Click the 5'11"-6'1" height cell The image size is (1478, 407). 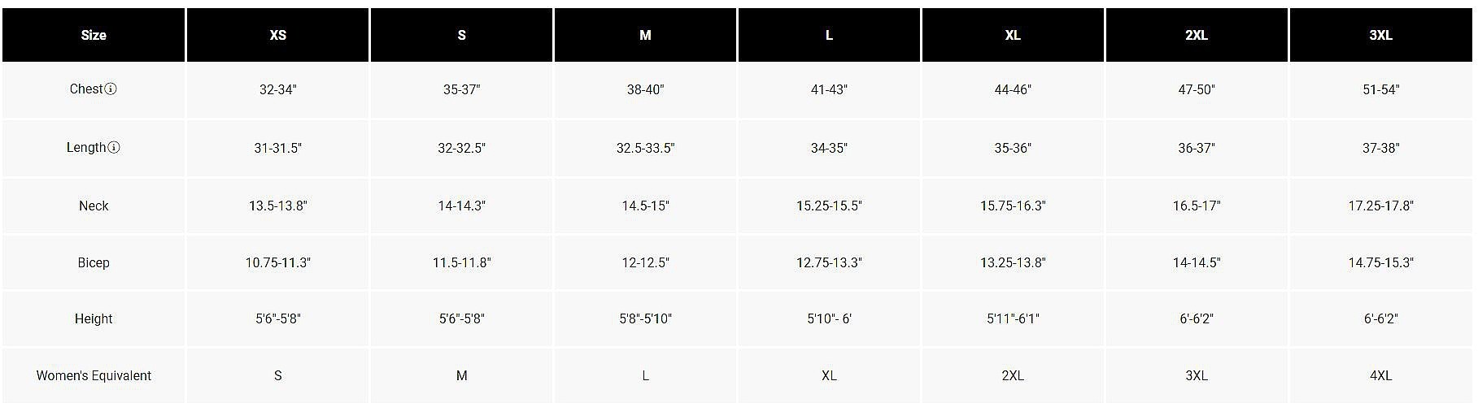pyautogui.click(x=1012, y=318)
